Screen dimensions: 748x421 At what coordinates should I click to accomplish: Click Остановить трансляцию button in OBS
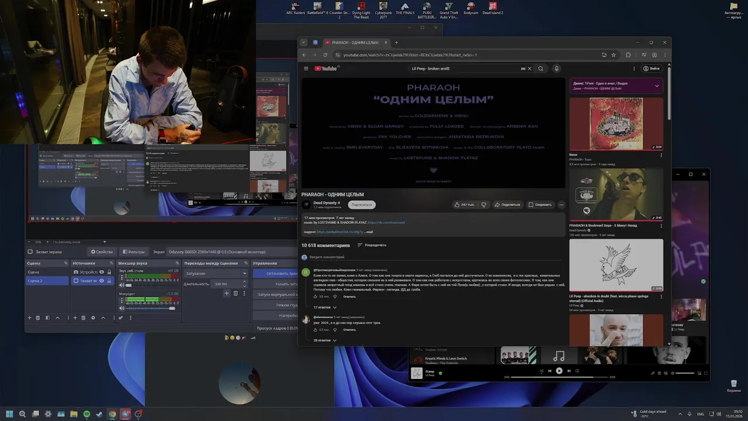[276, 273]
